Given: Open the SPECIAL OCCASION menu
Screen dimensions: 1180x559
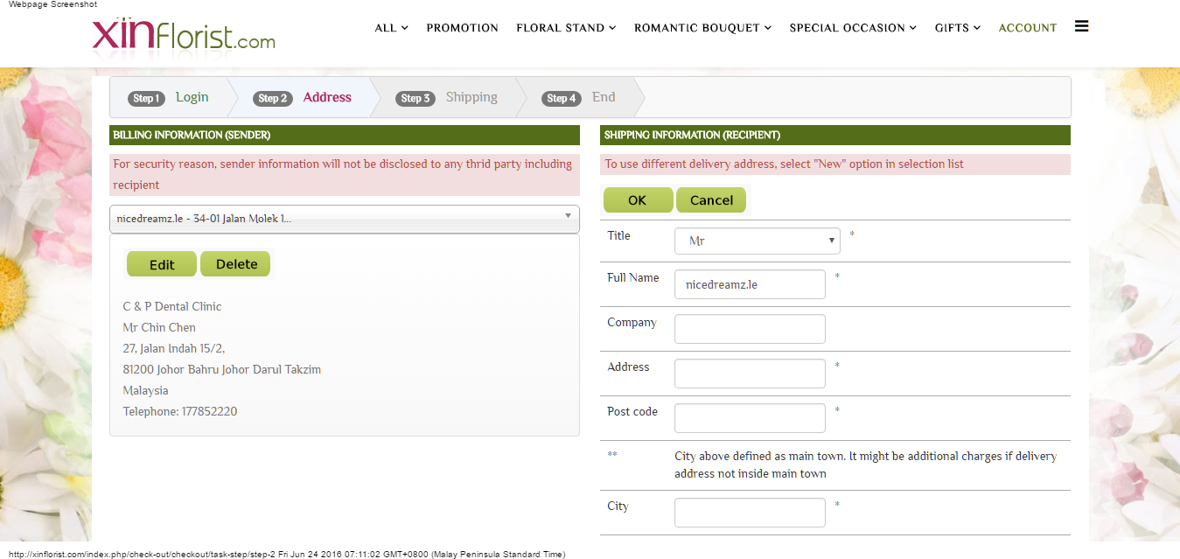Looking at the screenshot, I should (x=853, y=28).
